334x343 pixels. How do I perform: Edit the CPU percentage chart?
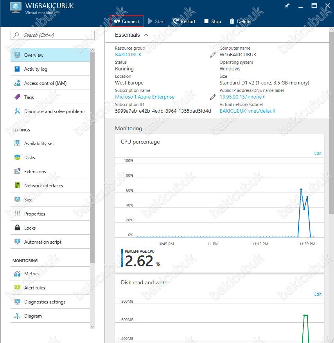coord(318,153)
